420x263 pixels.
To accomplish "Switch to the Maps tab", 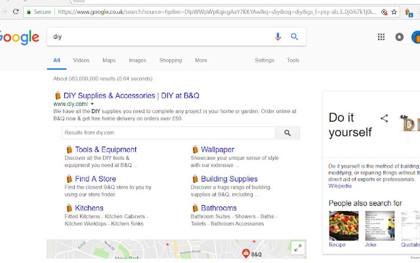I will tap(109, 60).
